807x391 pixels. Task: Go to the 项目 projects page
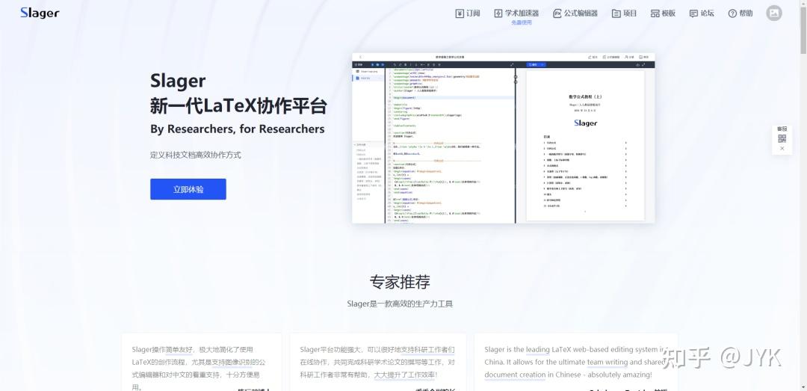point(624,13)
